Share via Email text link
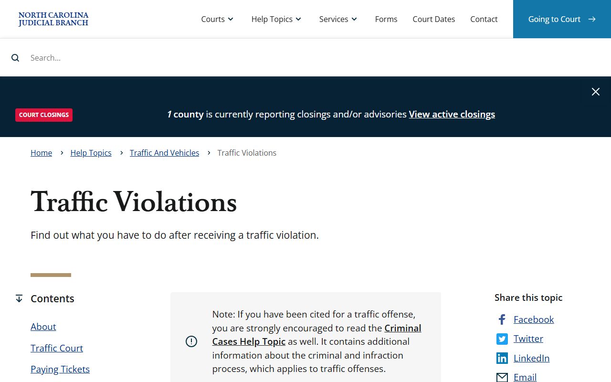This screenshot has width=611, height=382. 525,377
